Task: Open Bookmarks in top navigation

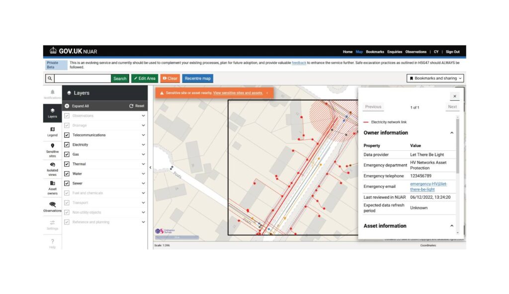Action: (x=375, y=52)
